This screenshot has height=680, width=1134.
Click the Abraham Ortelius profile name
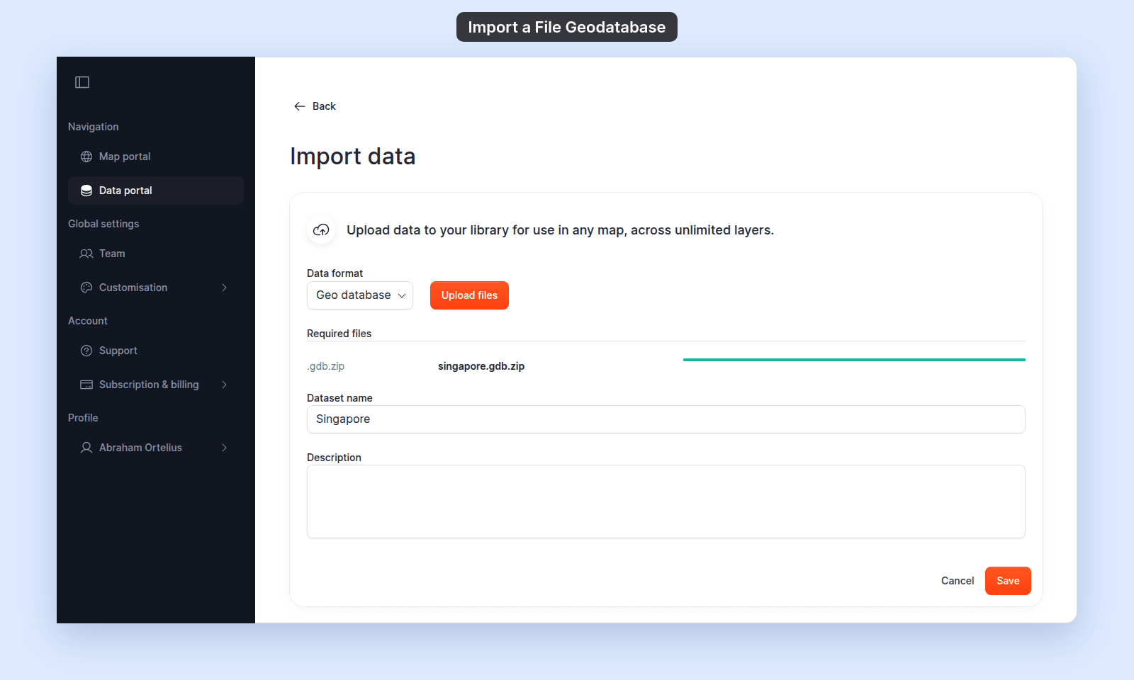click(x=140, y=448)
